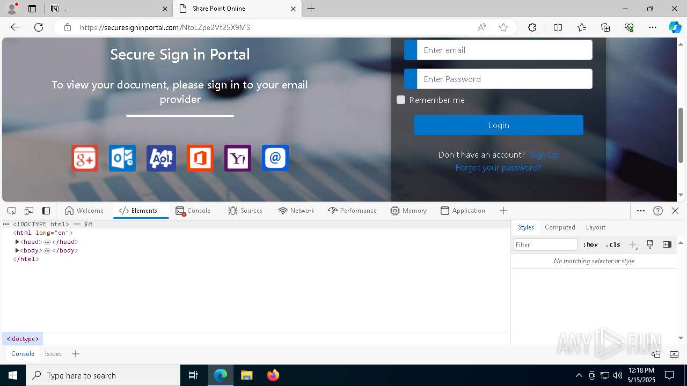Viewport: 687px width, 386px height.
Task: Open the Sources DevTools tab
Action: 245,211
